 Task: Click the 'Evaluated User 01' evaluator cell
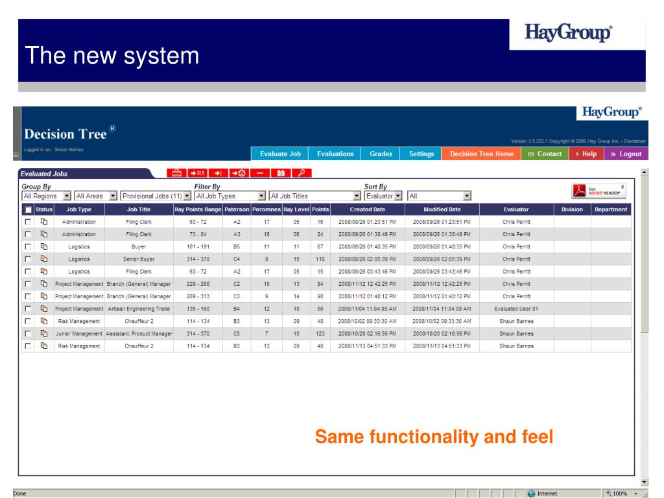516,309
